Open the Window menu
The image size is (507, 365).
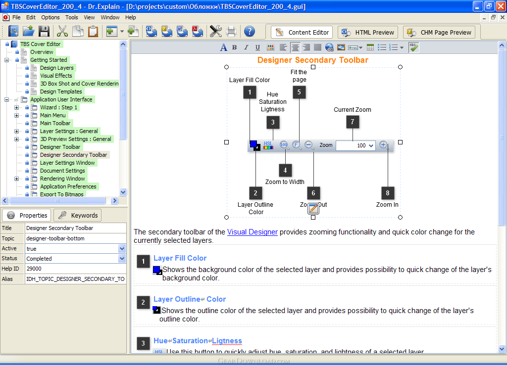click(110, 17)
